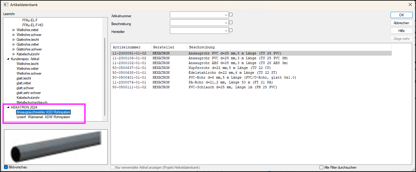This screenshot has width=416, height=172.
Task: Click the Abbrechen button
Action: tap(401, 23)
